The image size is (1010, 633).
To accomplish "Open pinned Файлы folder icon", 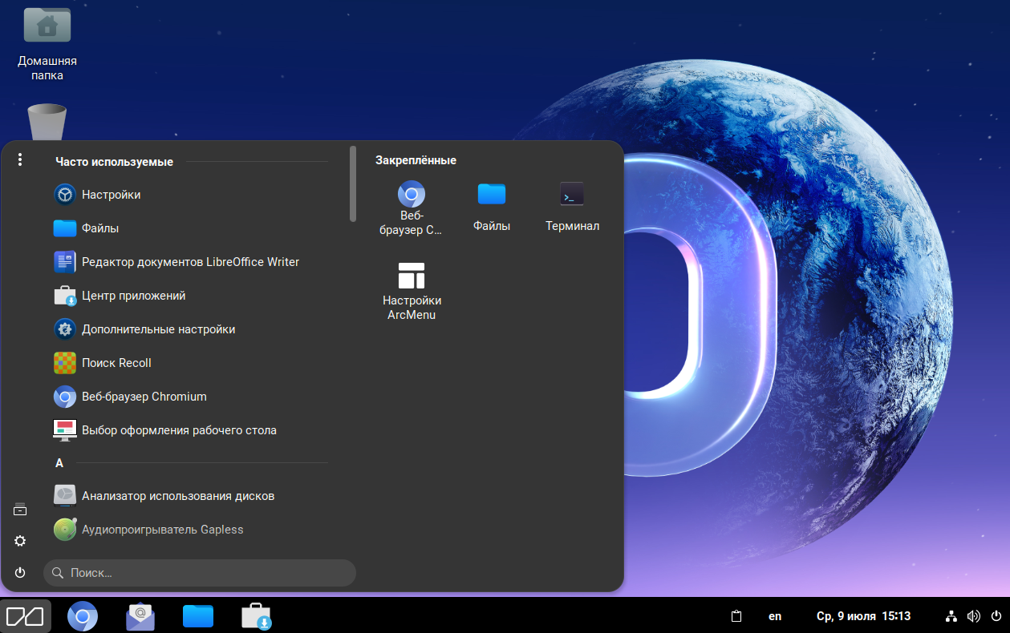I will pyautogui.click(x=492, y=206).
